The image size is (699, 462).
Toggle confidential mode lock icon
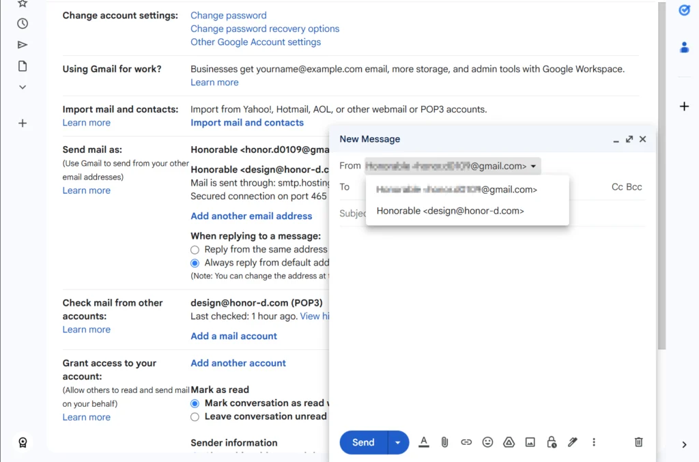(552, 442)
